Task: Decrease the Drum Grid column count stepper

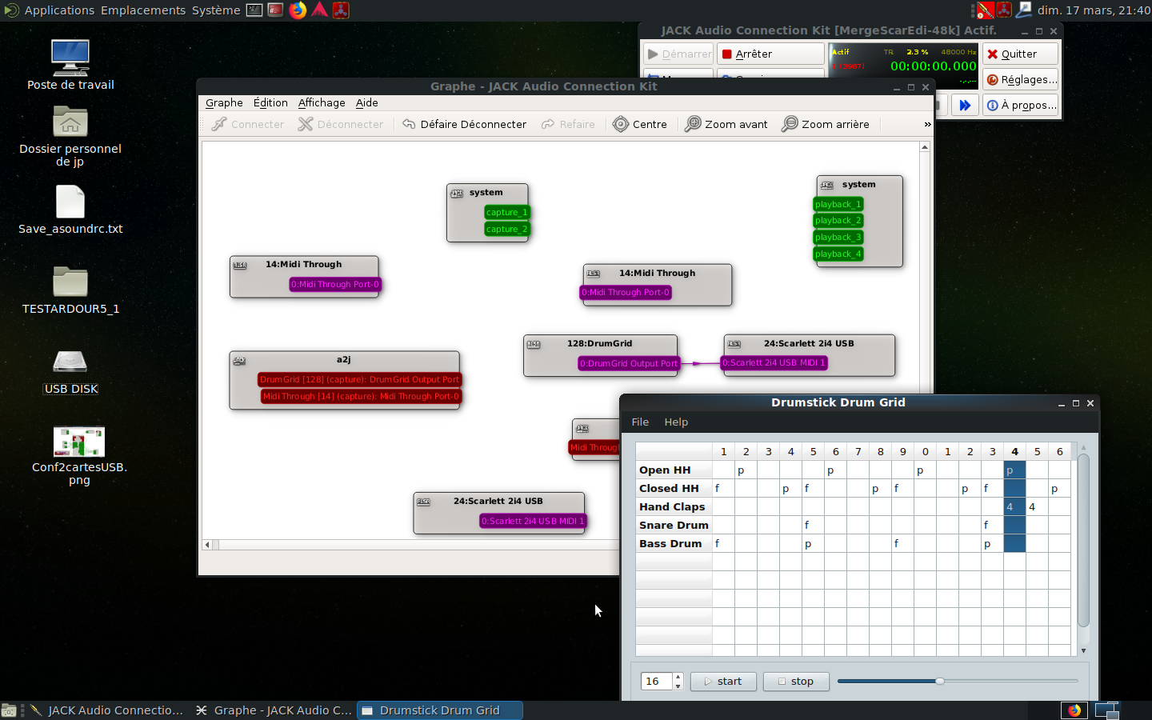Action: (678, 686)
